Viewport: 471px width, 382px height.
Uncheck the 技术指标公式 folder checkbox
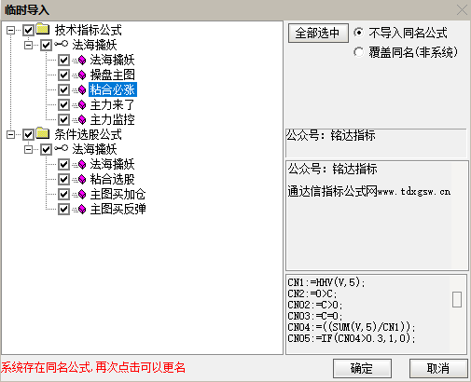pyautogui.click(x=28, y=30)
